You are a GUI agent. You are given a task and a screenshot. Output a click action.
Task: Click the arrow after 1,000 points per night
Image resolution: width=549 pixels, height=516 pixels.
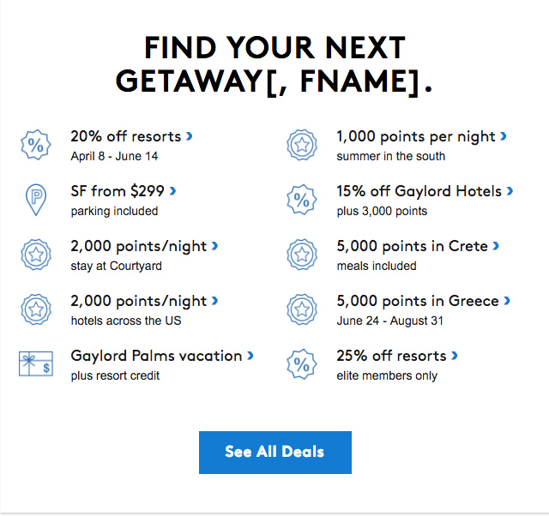click(504, 136)
